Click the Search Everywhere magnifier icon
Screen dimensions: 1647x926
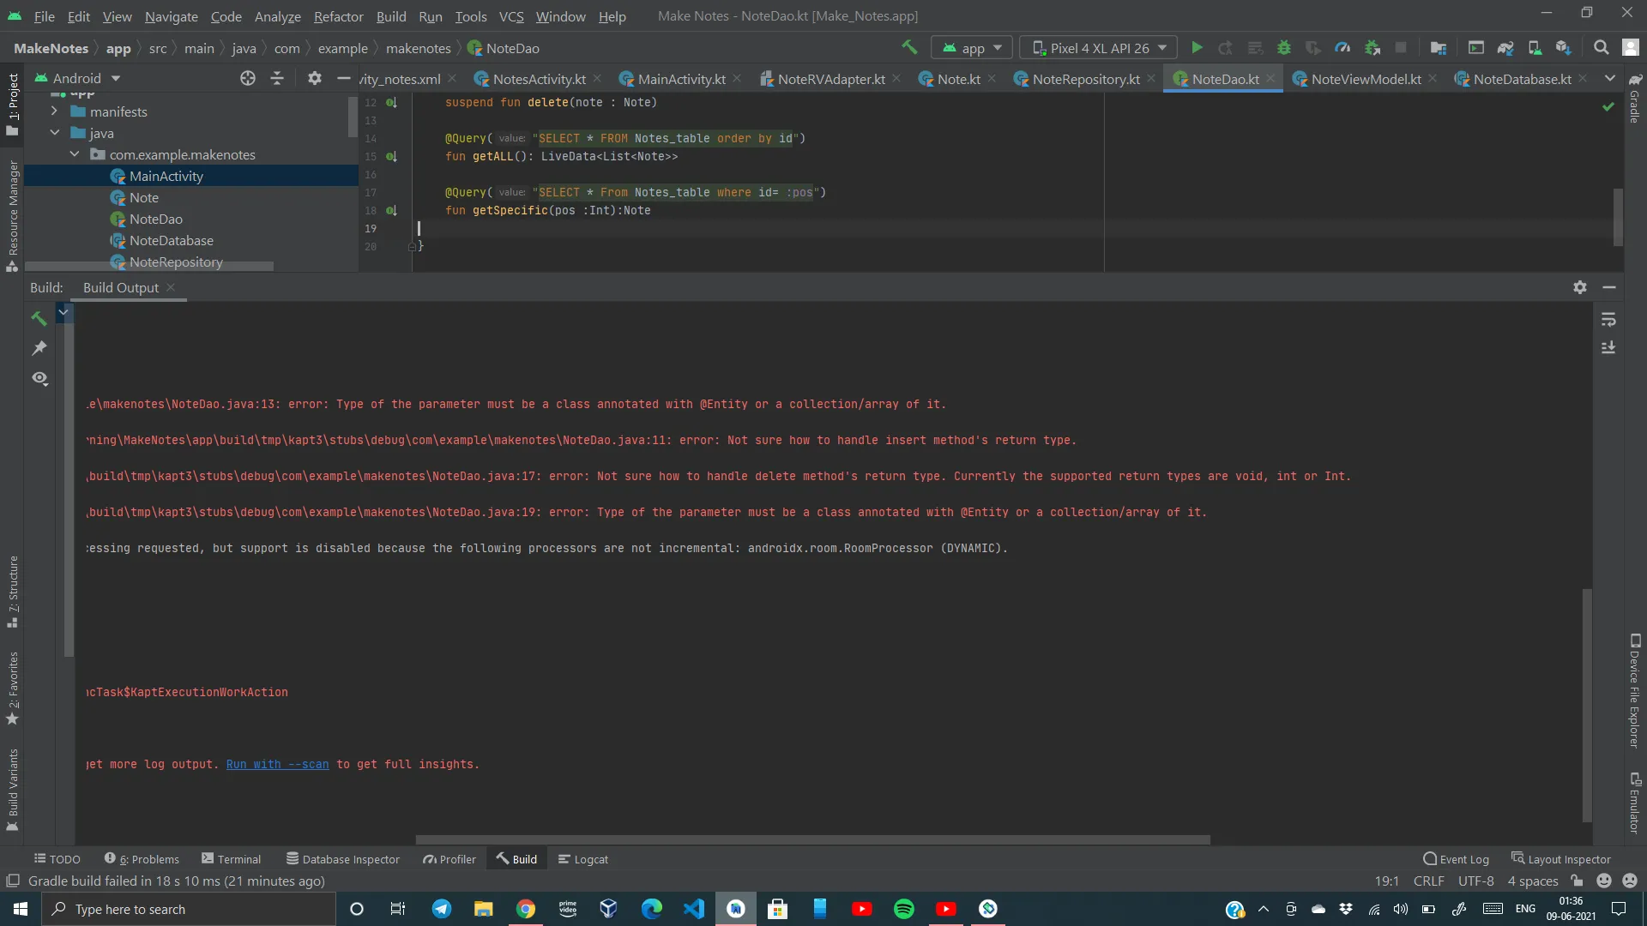coord(1601,48)
